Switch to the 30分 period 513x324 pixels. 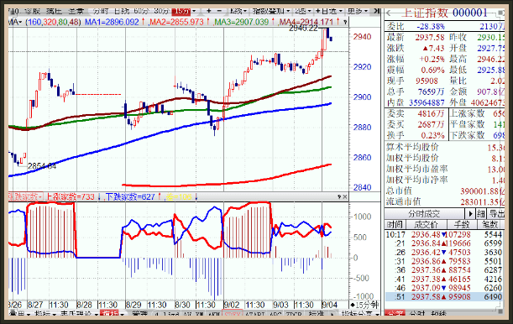point(161,11)
